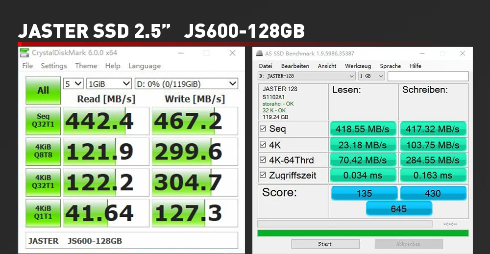Click the 32 K - OK alignment status
This screenshot has height=254, width=490.
click(274, 110)
